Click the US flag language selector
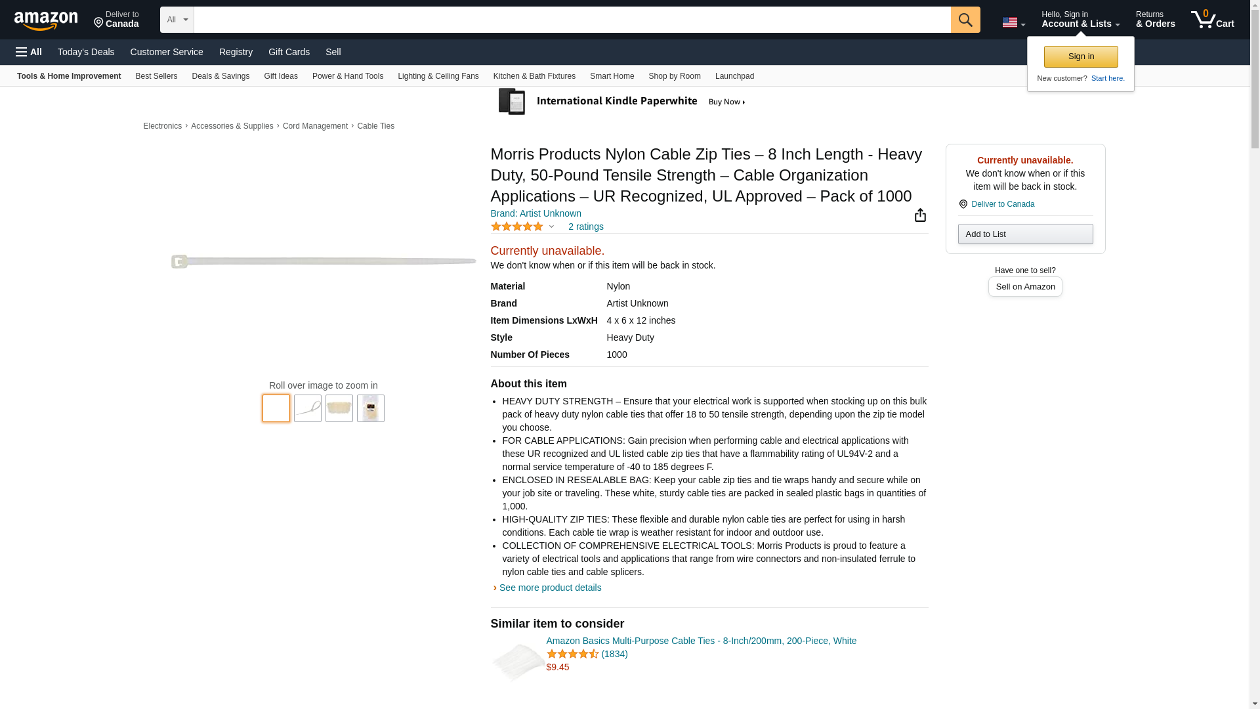Viewport: 1260px width, 709px height. 1013,22
